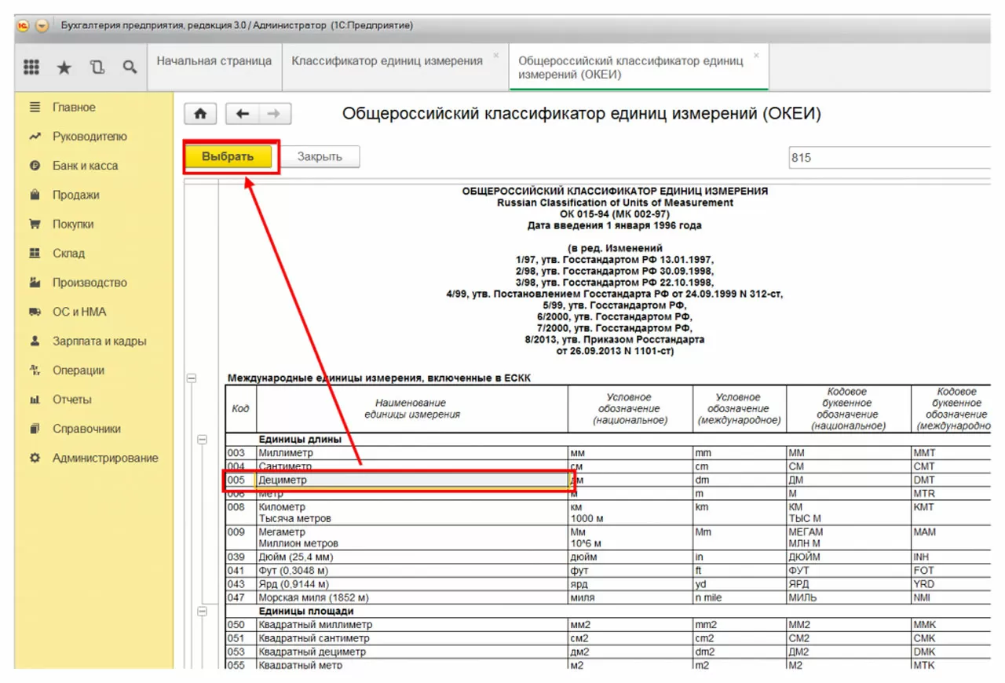The width and height of the screenshot is (1005, 683).
Task: Open Руководителю via its chart line icon
Action: (35, 137)
